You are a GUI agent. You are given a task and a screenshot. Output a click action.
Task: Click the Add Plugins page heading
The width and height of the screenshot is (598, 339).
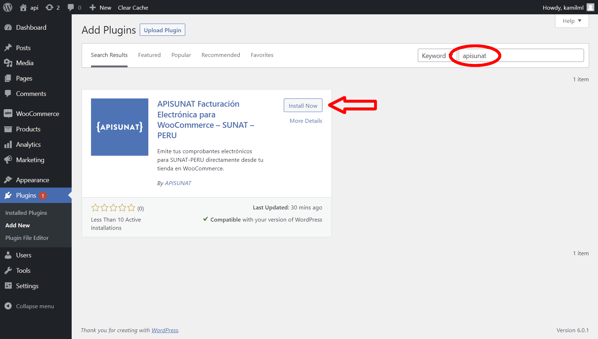point(109,30)
